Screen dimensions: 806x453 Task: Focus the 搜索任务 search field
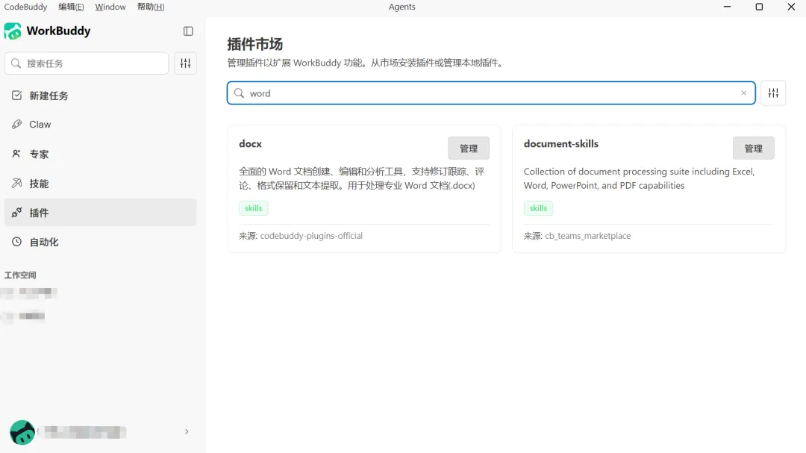click(87, 63)
